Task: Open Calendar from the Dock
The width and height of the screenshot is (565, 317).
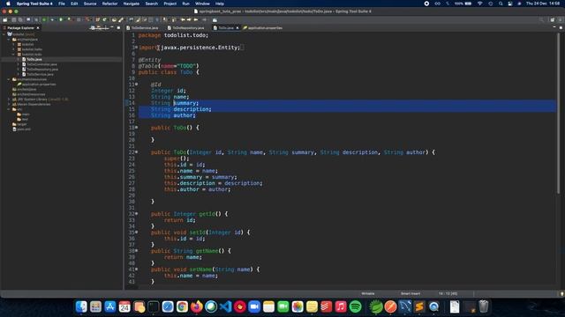Action: [124, 306]
